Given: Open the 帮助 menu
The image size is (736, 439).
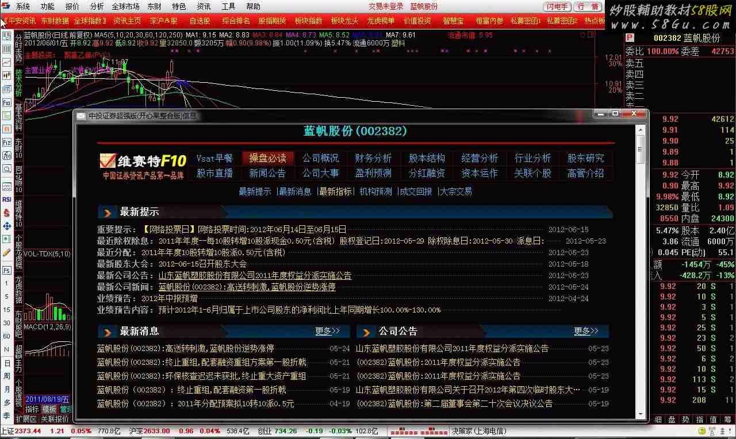Looking at the screenshot, I should [253, 6].
